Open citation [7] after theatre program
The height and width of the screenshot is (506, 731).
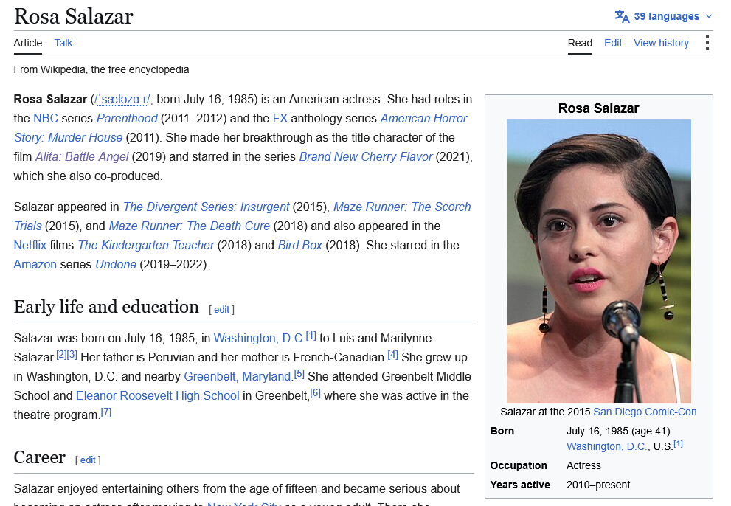pyautogui.click(x=106, y=412)
